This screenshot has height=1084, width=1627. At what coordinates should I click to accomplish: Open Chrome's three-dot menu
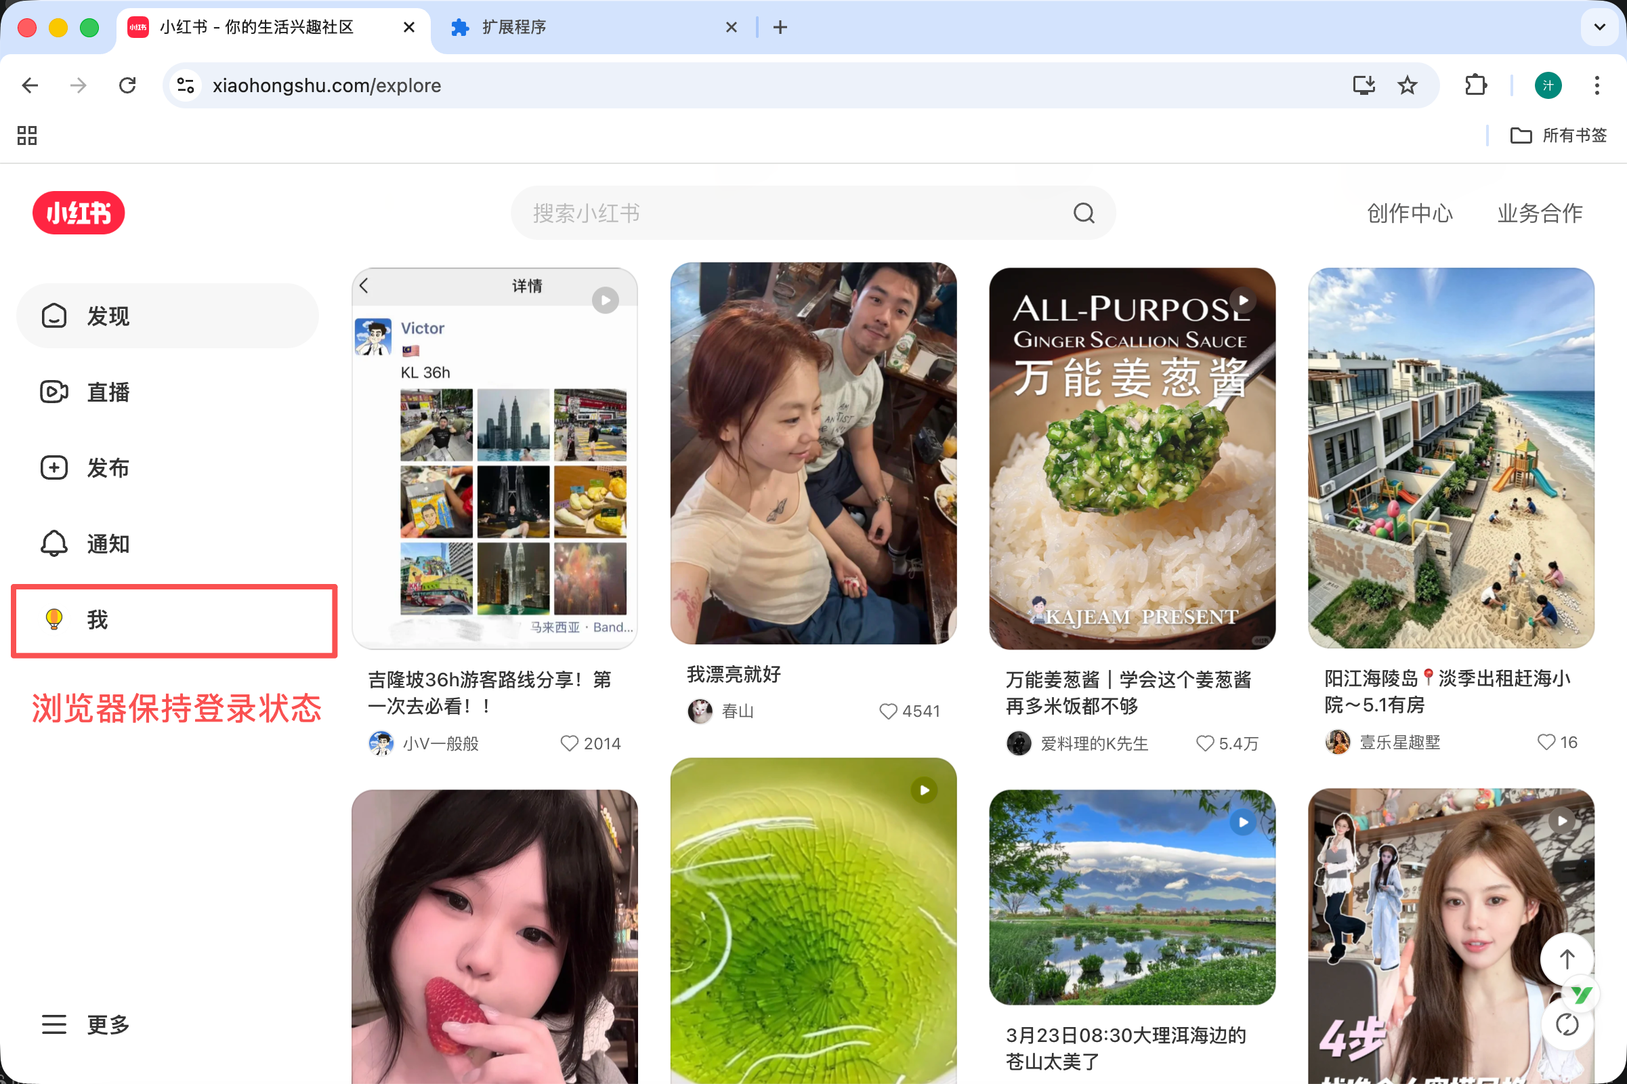coord(1596,85)
